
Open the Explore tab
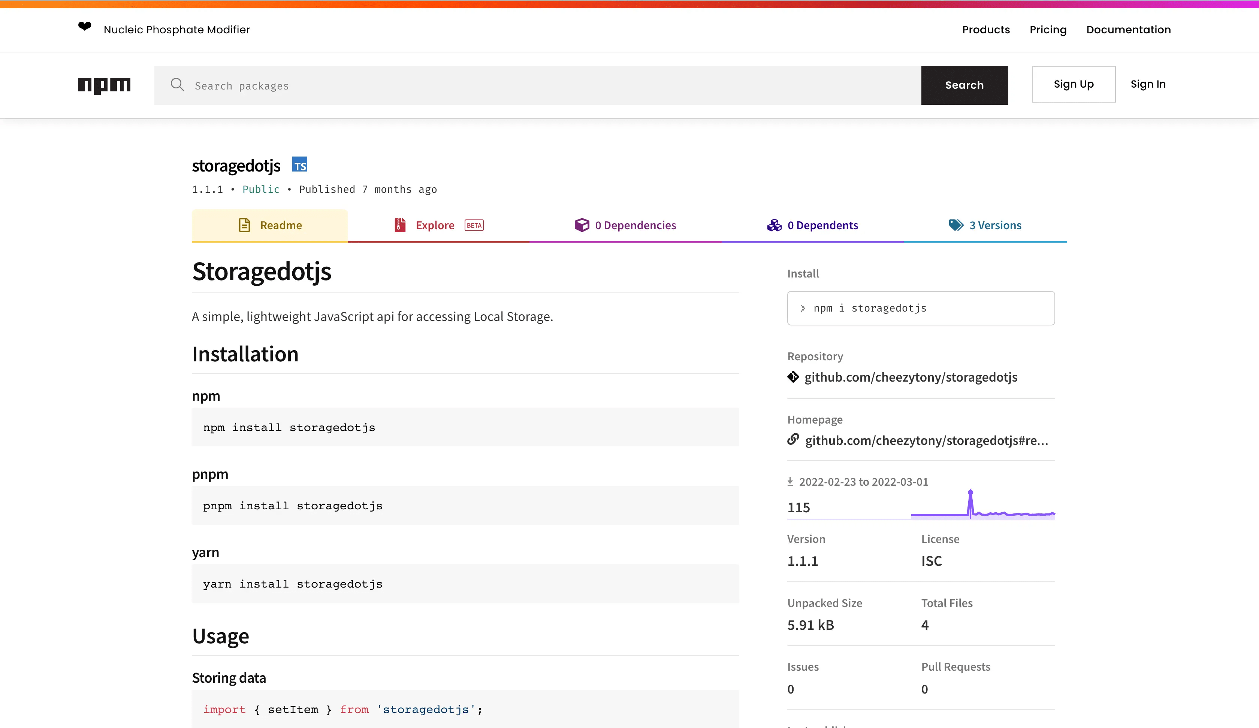click(x=438, y=225)
